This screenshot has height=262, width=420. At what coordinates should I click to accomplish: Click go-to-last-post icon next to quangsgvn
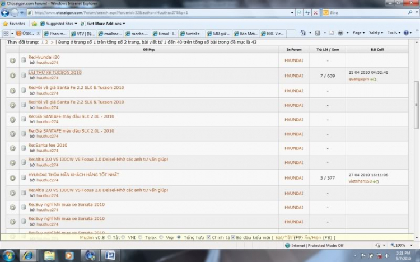pos(374,79)
